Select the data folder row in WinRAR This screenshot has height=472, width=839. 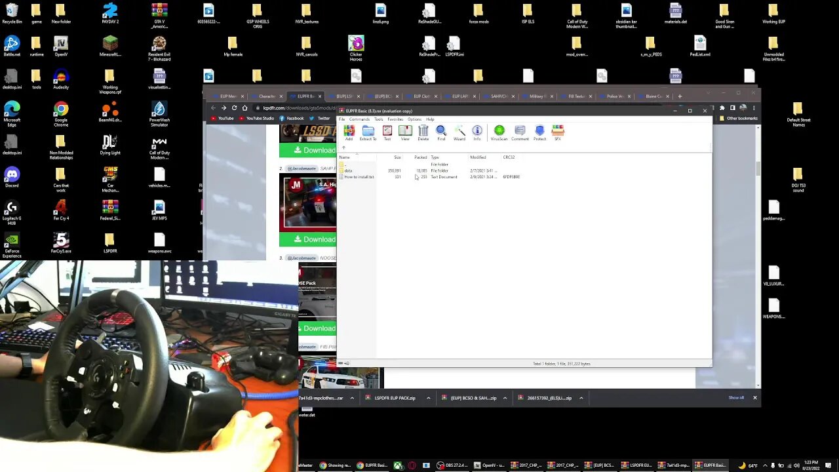(430, 170)
